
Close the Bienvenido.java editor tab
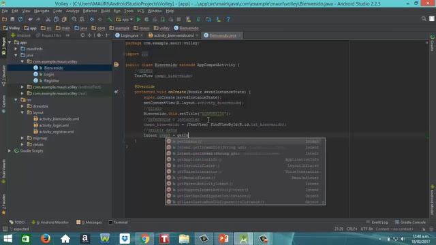point(239,35)
